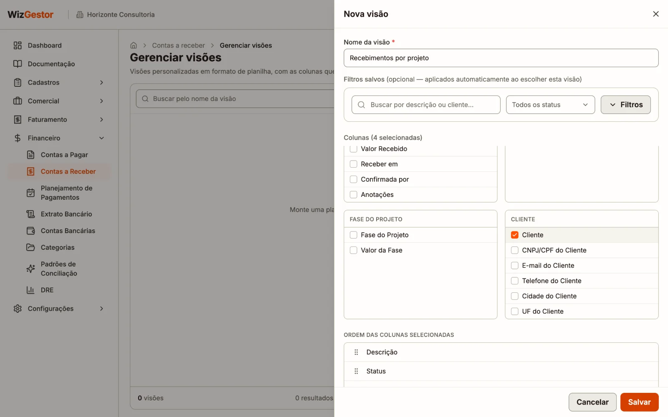The width and height of the screenshot is (668, 417).
Task: Check the Receber em column
Action: click(x=354, y=164)
